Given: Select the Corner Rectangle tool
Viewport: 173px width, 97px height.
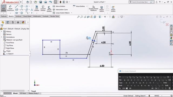Looking at the screenshot, I should (16, 10).
